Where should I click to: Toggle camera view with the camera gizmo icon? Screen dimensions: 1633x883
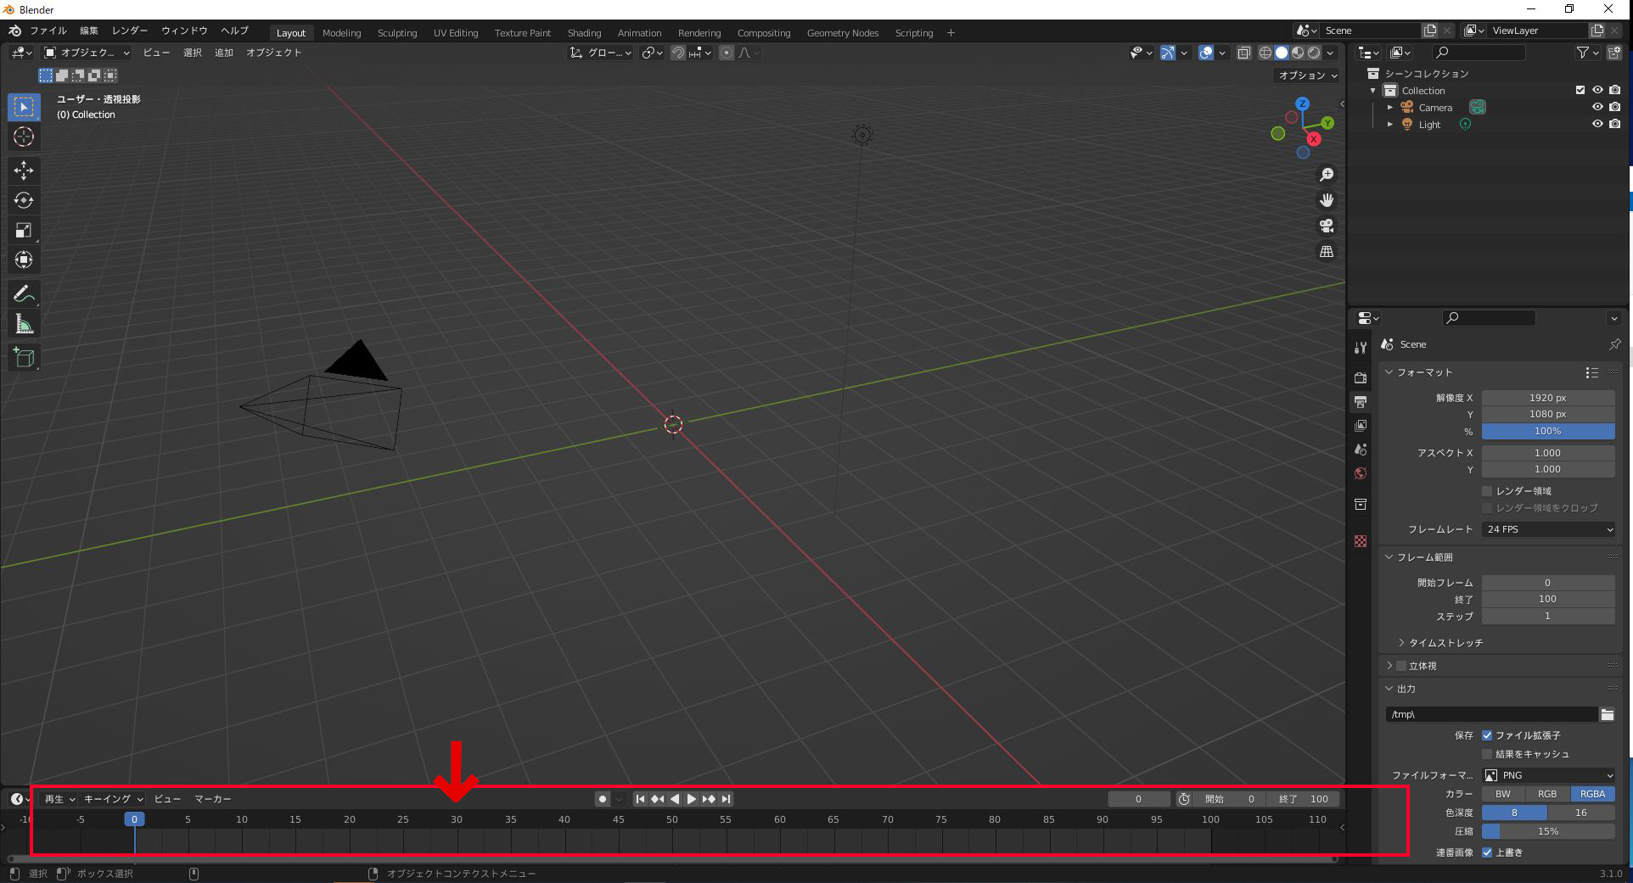click(x=1326, y=226)
